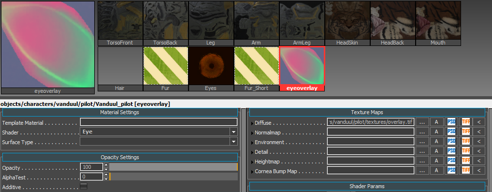Click the PSD icon for Heightmap row
492x192 pixels.
click(x=451, y=161)
